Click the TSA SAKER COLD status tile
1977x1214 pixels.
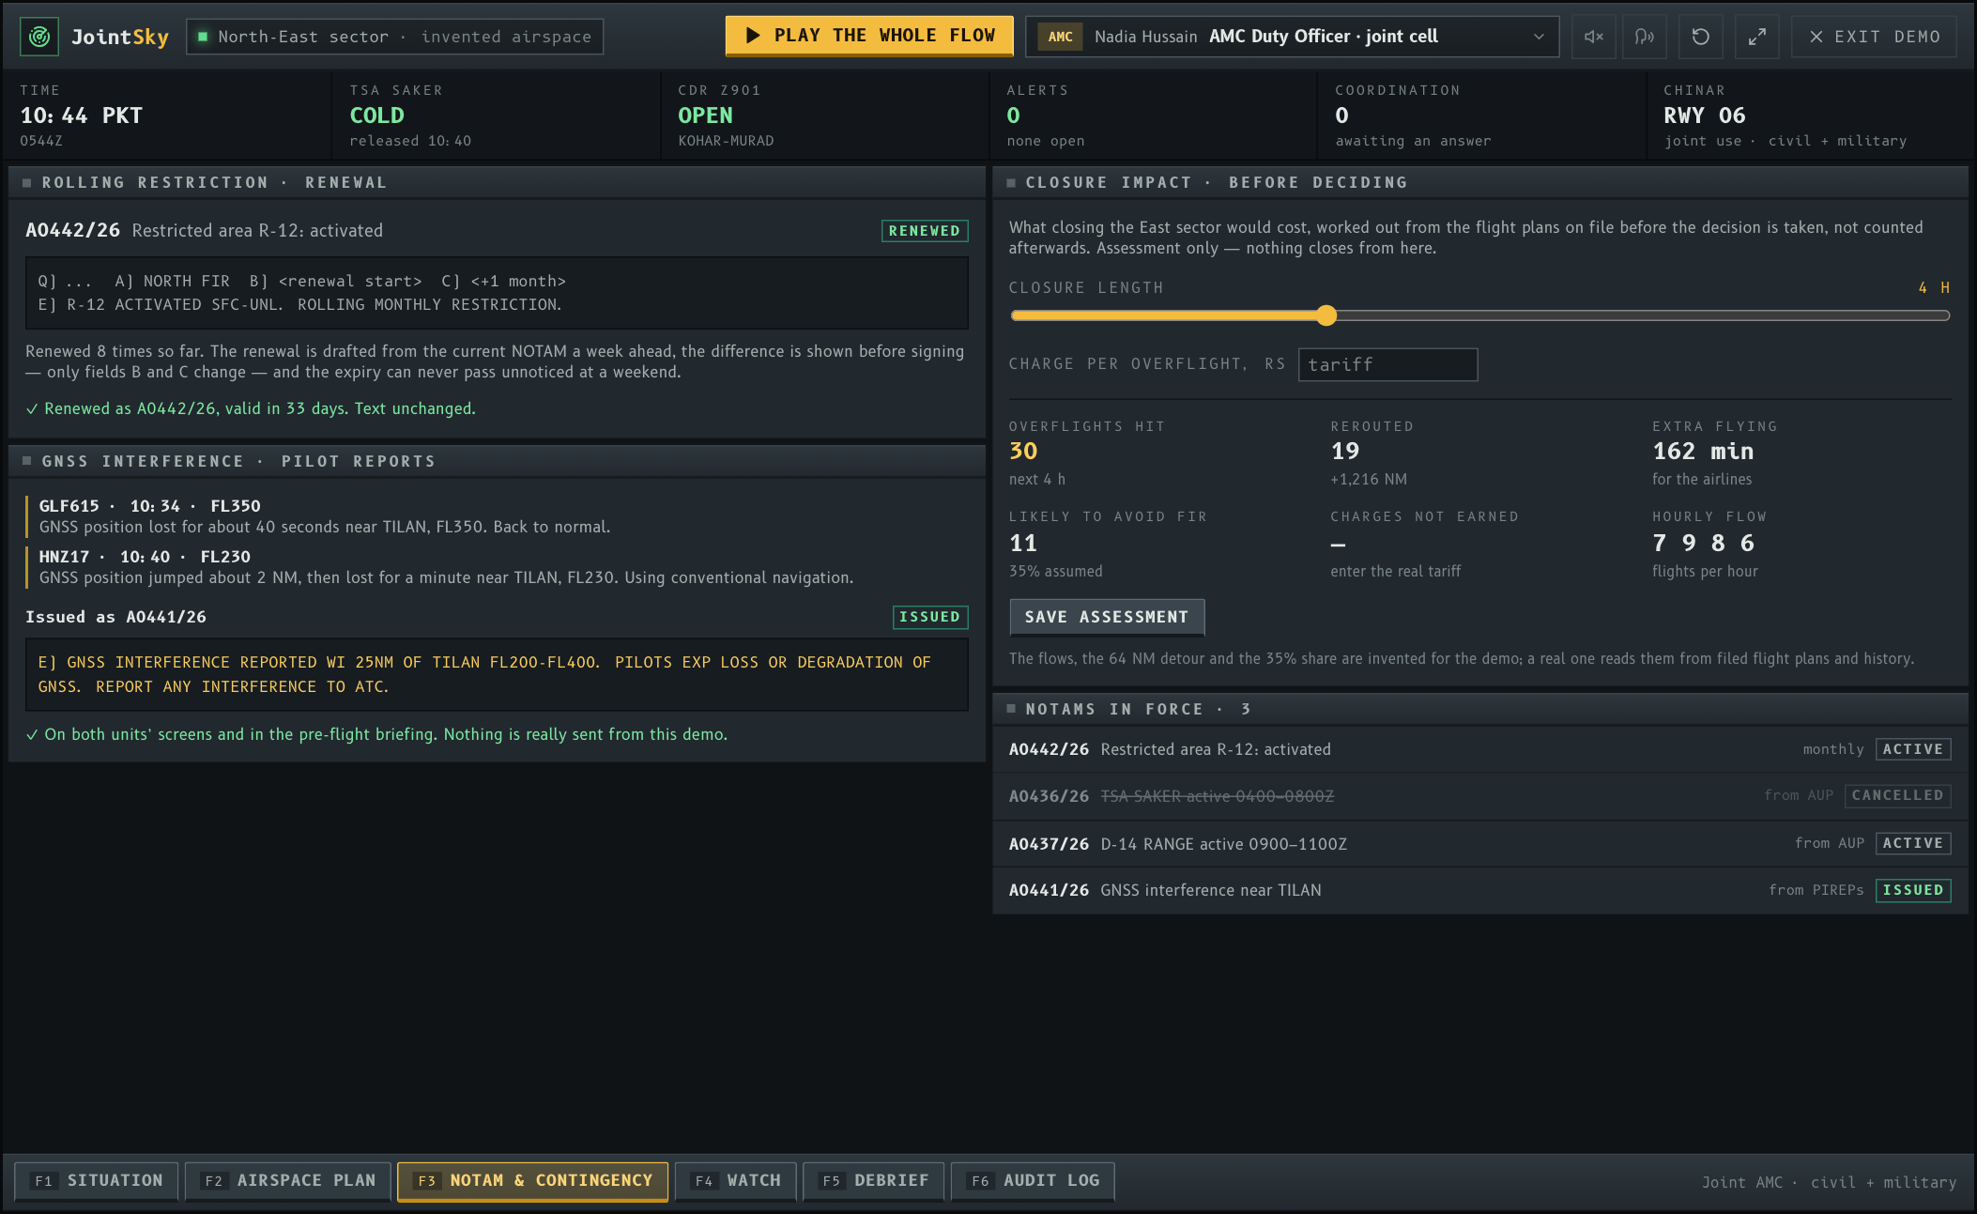pyautogui.click(x=496, y=115)
